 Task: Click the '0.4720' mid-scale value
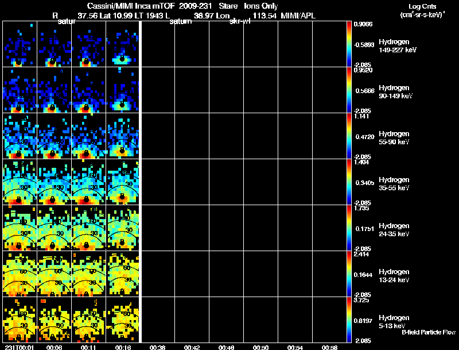365,137
